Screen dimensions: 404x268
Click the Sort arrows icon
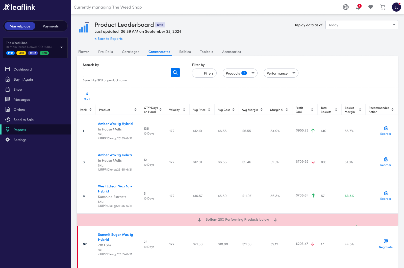tap(87, 94)
